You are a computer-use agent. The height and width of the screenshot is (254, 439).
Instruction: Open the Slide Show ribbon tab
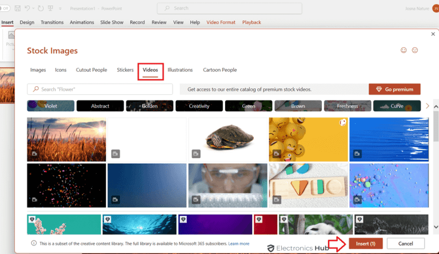(111, 22)
